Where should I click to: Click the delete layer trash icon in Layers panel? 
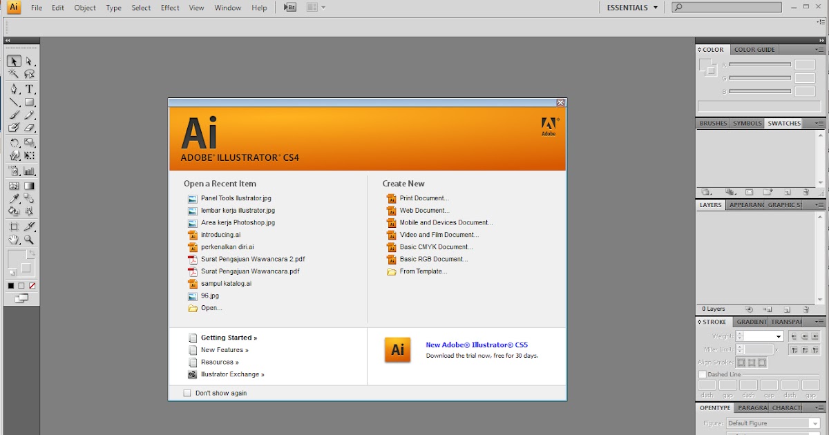tap(806, 309)
